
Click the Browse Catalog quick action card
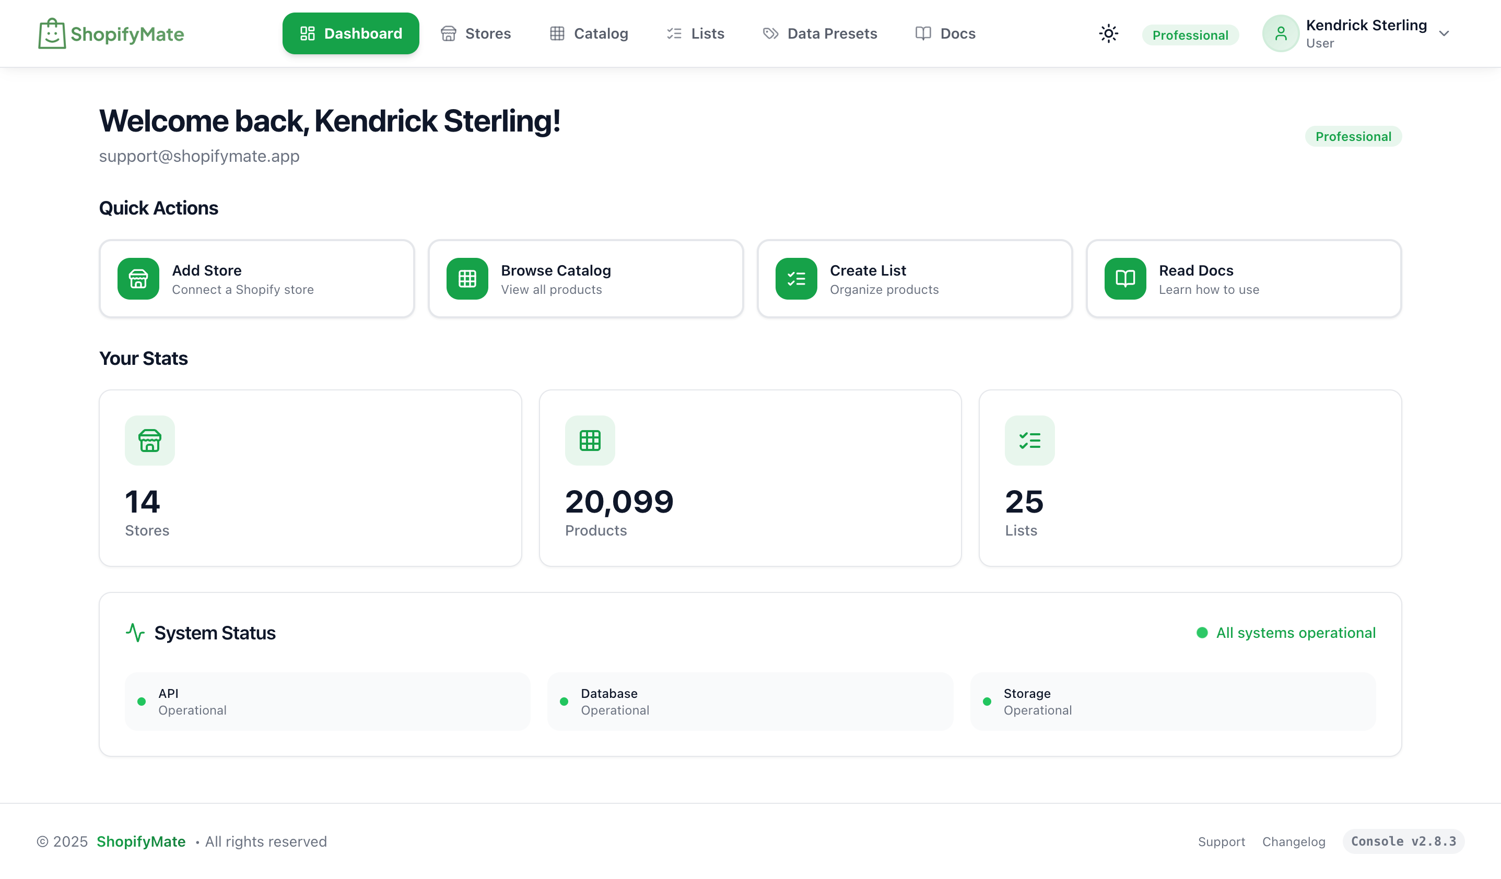click(585, 278)
